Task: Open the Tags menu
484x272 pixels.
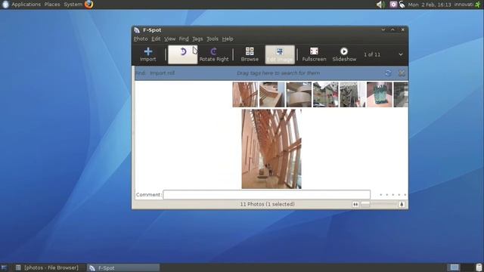Action: 197,39
